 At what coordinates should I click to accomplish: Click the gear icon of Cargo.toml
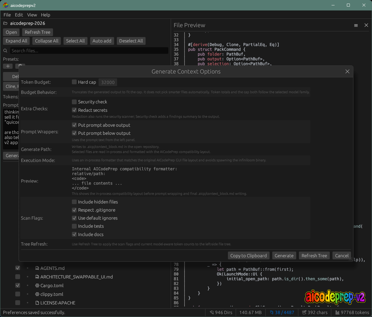pos(37,286)
